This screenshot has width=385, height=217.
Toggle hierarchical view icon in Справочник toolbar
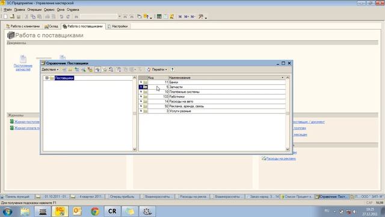click(97, 70)
